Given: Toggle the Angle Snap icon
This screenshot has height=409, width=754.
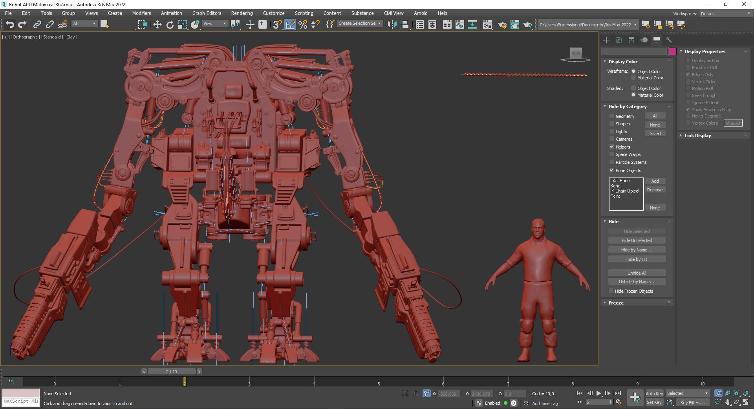Looking at the screenshot, I should coord(290,25).
